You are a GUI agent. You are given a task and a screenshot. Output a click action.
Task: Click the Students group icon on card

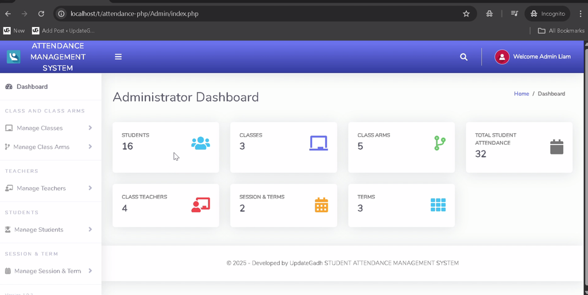point(200,143)
